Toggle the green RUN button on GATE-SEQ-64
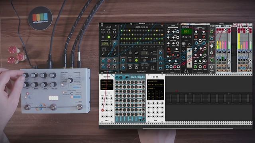255x143 pixels. pyautogui.click(x=136, y=60)
